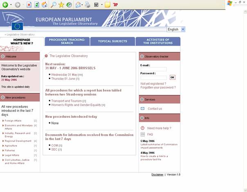Image resolution: width=247 pixels, height=192 pixels.
Task: Click the Welcome panel bullet icon
Action: (3, 56)
